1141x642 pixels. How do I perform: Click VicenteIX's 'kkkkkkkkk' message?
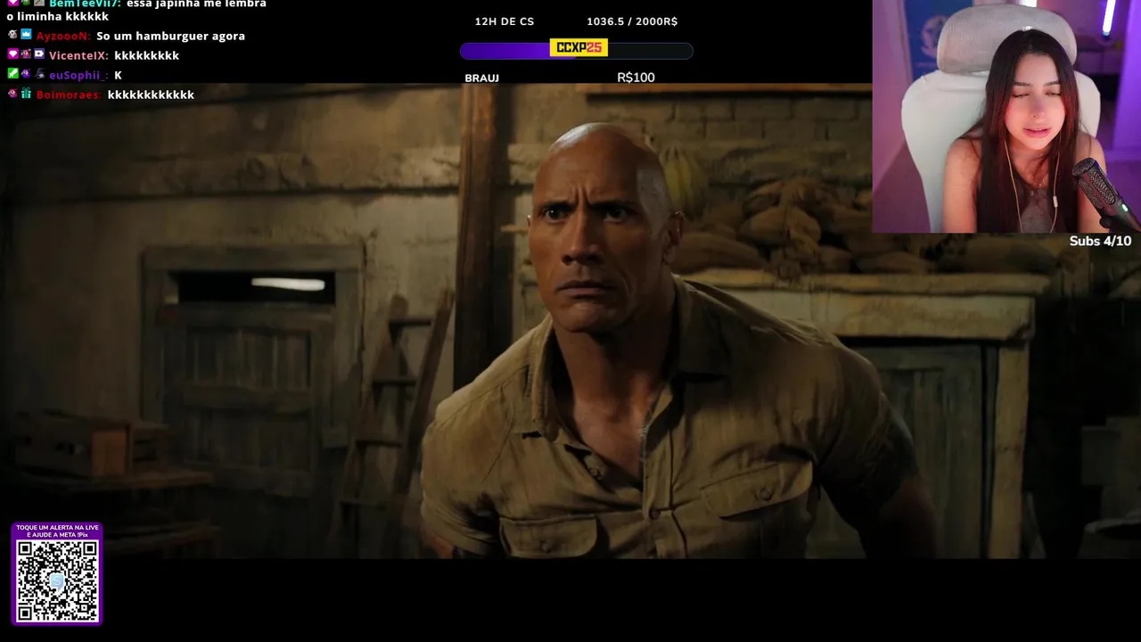[x=146, y=55]
